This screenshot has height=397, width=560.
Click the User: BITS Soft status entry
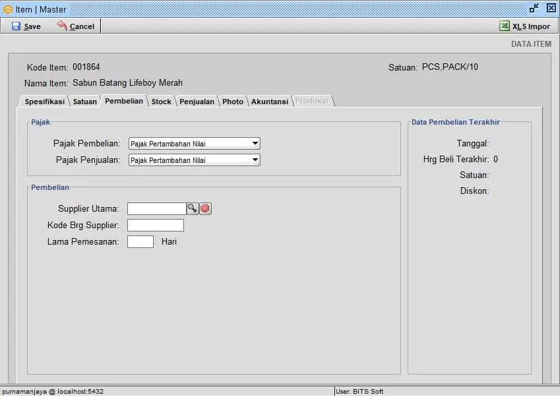point(359,392)
